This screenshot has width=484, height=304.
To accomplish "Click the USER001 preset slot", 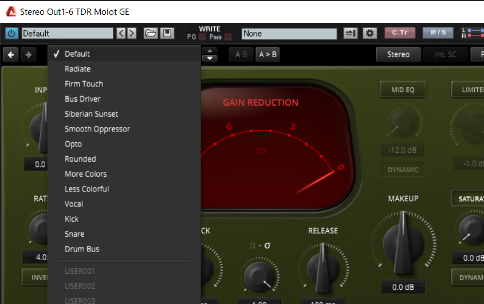I will click(x=124, y=271).
